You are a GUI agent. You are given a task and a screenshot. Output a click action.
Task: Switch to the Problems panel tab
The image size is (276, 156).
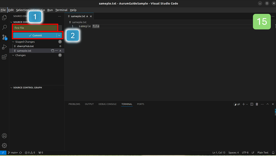(74, 104)
